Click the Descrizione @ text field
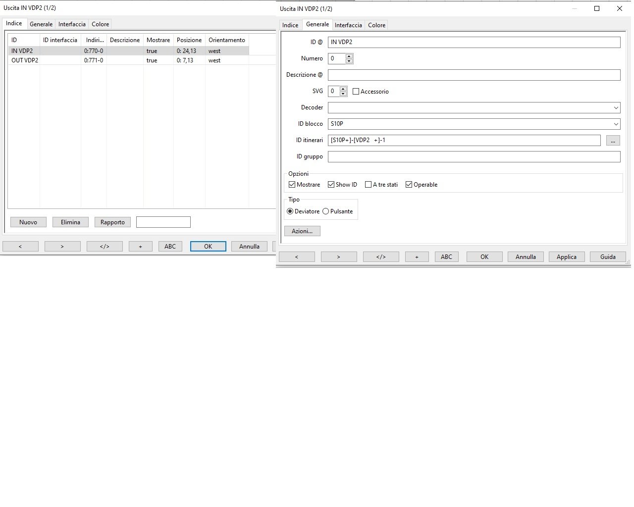Viewport: 634px width, 507px height. click(474, 75)
